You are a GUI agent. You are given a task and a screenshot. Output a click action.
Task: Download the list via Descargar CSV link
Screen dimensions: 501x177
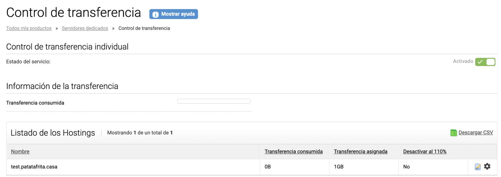point(476,133)
